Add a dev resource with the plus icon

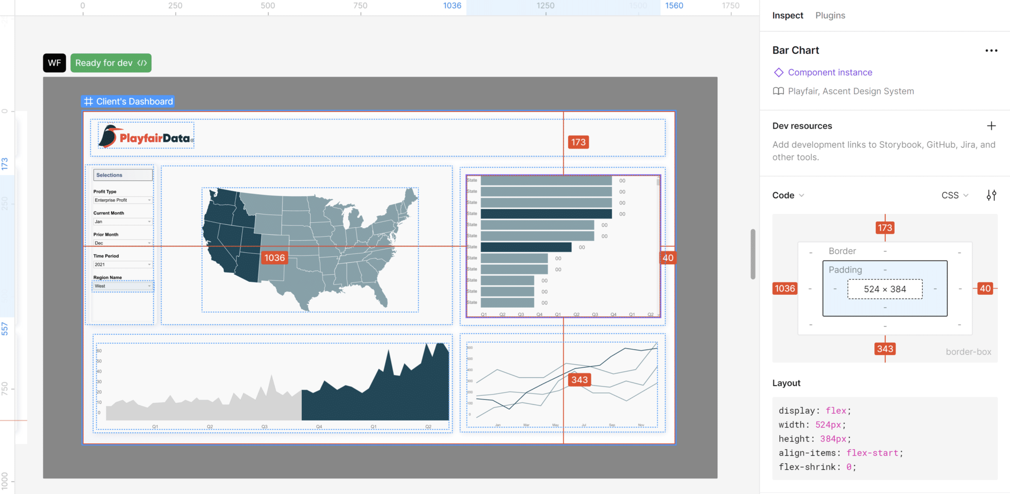pyautogui.click(x=992, y=126)
